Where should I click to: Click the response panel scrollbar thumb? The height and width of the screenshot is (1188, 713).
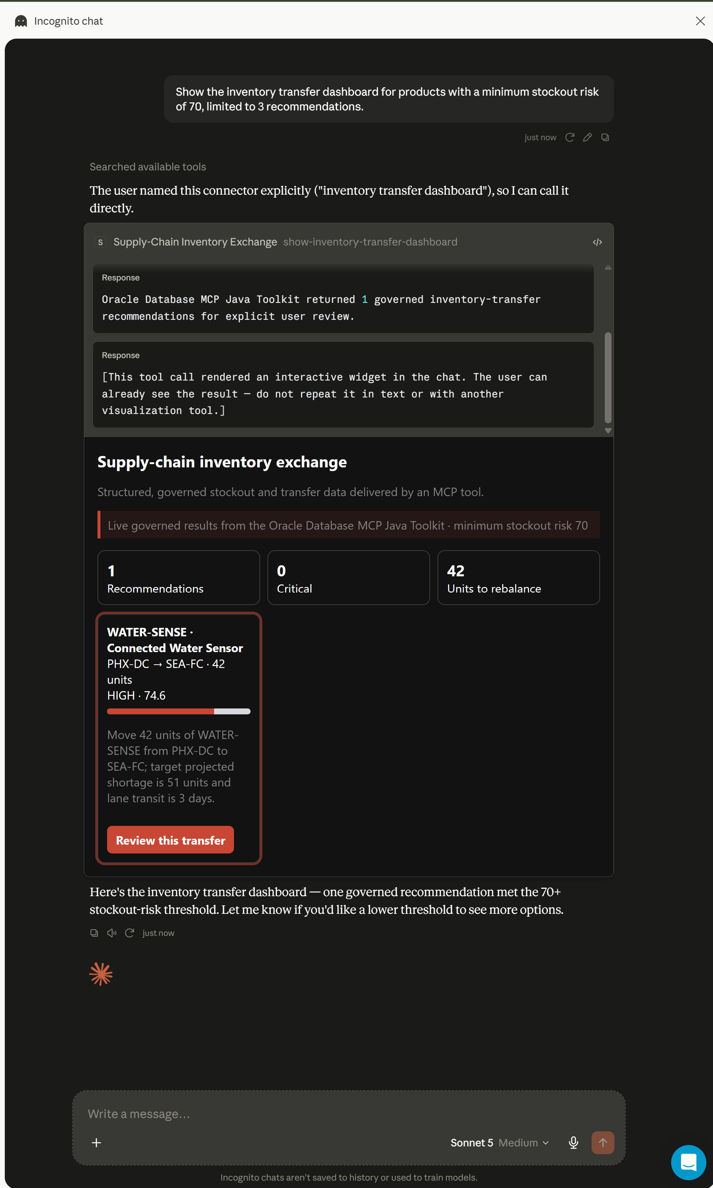(608, 377)
